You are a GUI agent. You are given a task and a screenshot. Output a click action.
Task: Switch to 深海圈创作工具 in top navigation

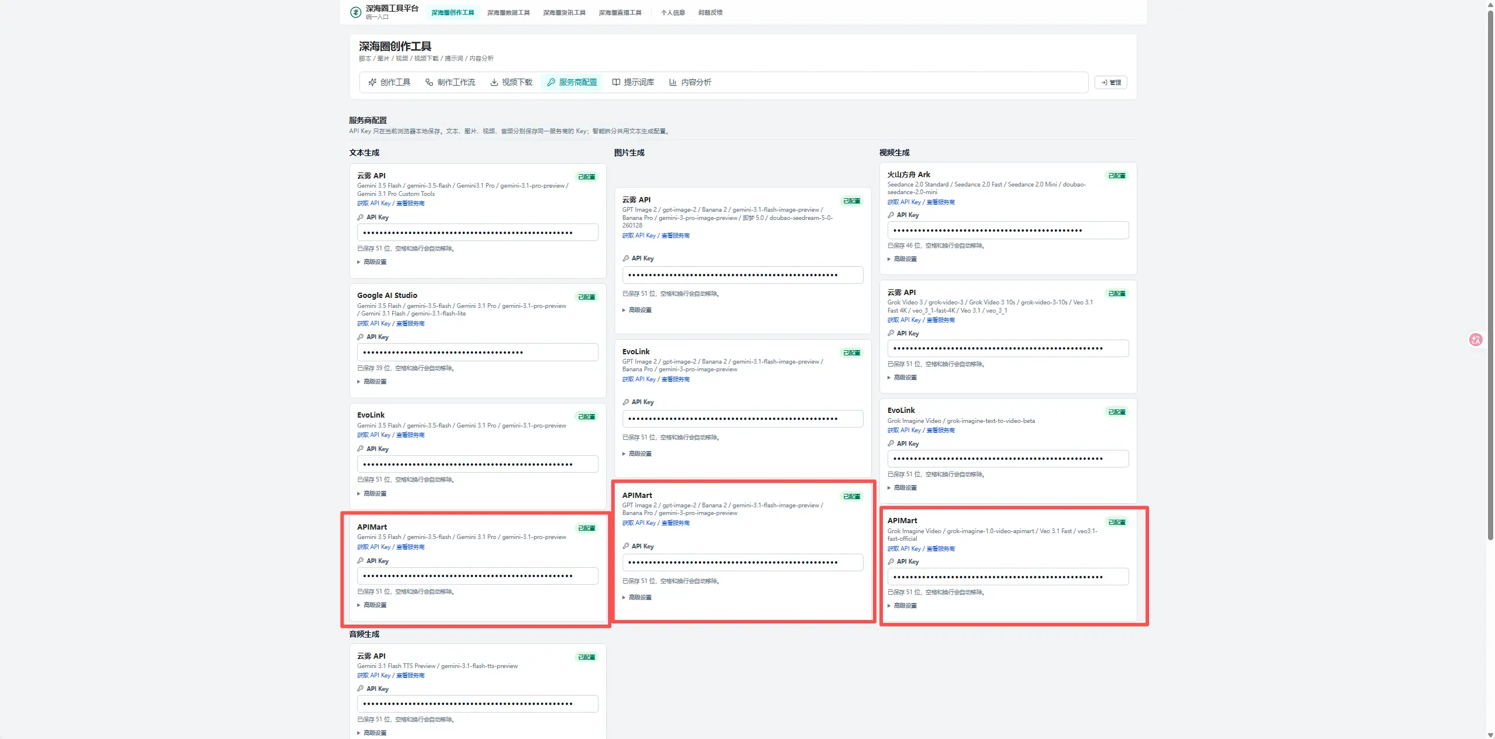tap(453, 13)
